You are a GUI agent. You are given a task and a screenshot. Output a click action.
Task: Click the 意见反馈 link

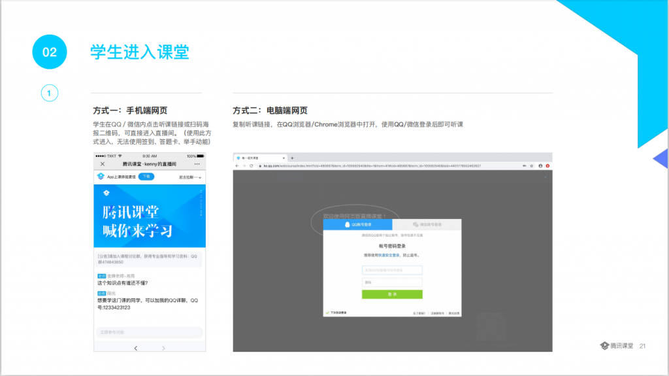(x=454, y=313)
